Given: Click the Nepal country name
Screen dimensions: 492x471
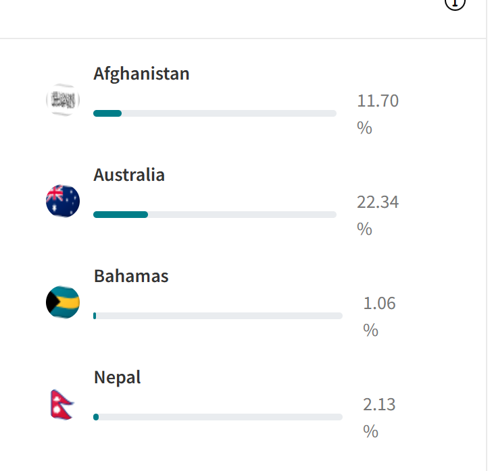Looking at the screenshot, I should click(118, 377).
